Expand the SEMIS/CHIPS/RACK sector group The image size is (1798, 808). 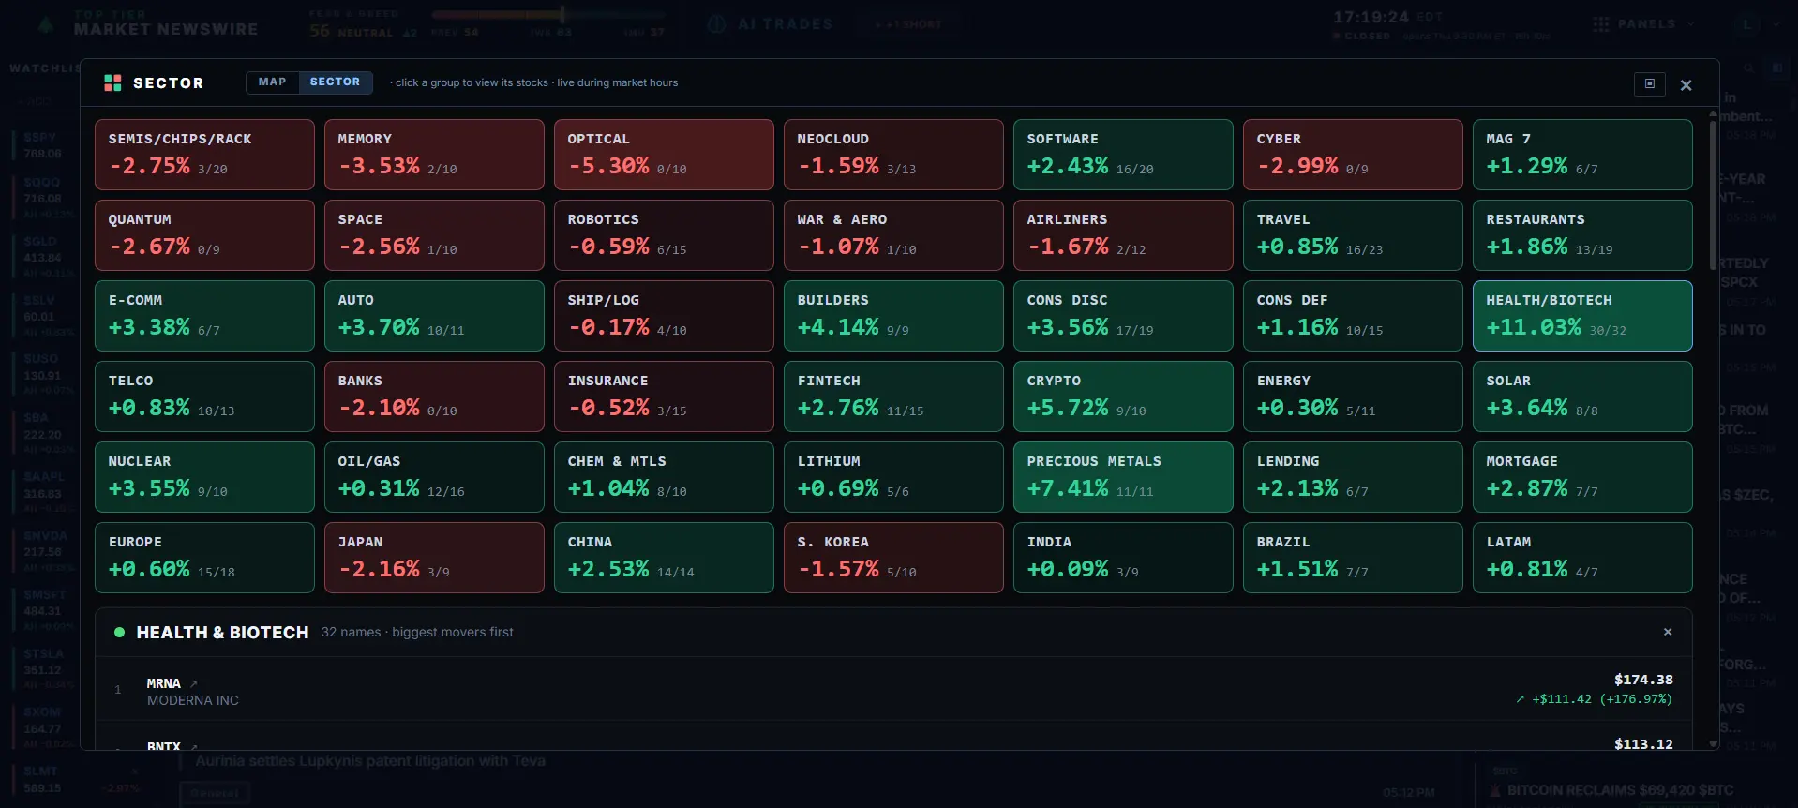204,155
